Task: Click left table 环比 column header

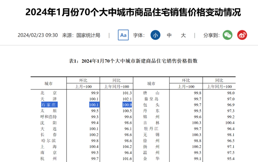Action: click(83, 80)
